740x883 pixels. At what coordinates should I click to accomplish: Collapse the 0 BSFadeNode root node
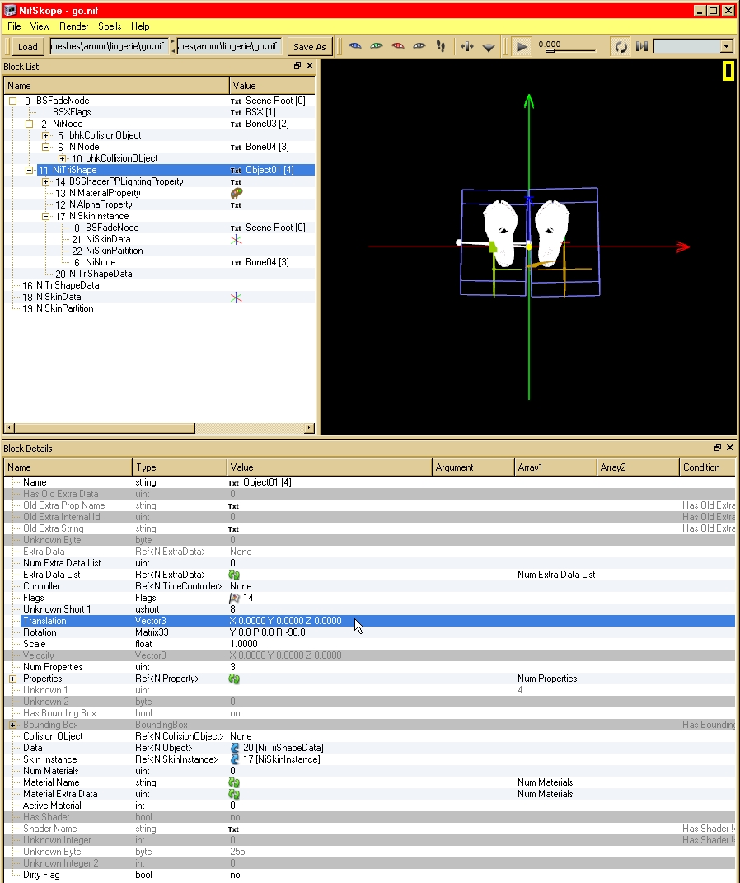12,101
